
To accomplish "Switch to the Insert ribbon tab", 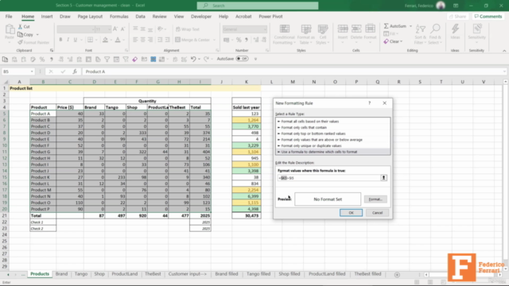I will [x=47, y=16].
